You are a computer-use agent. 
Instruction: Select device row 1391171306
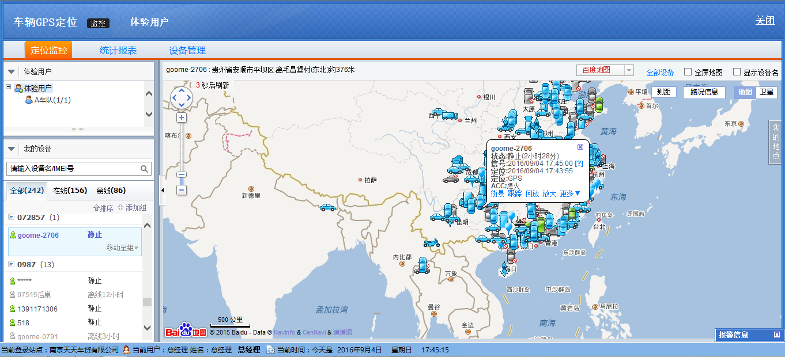pyautogui.click(x=74, y=309)
